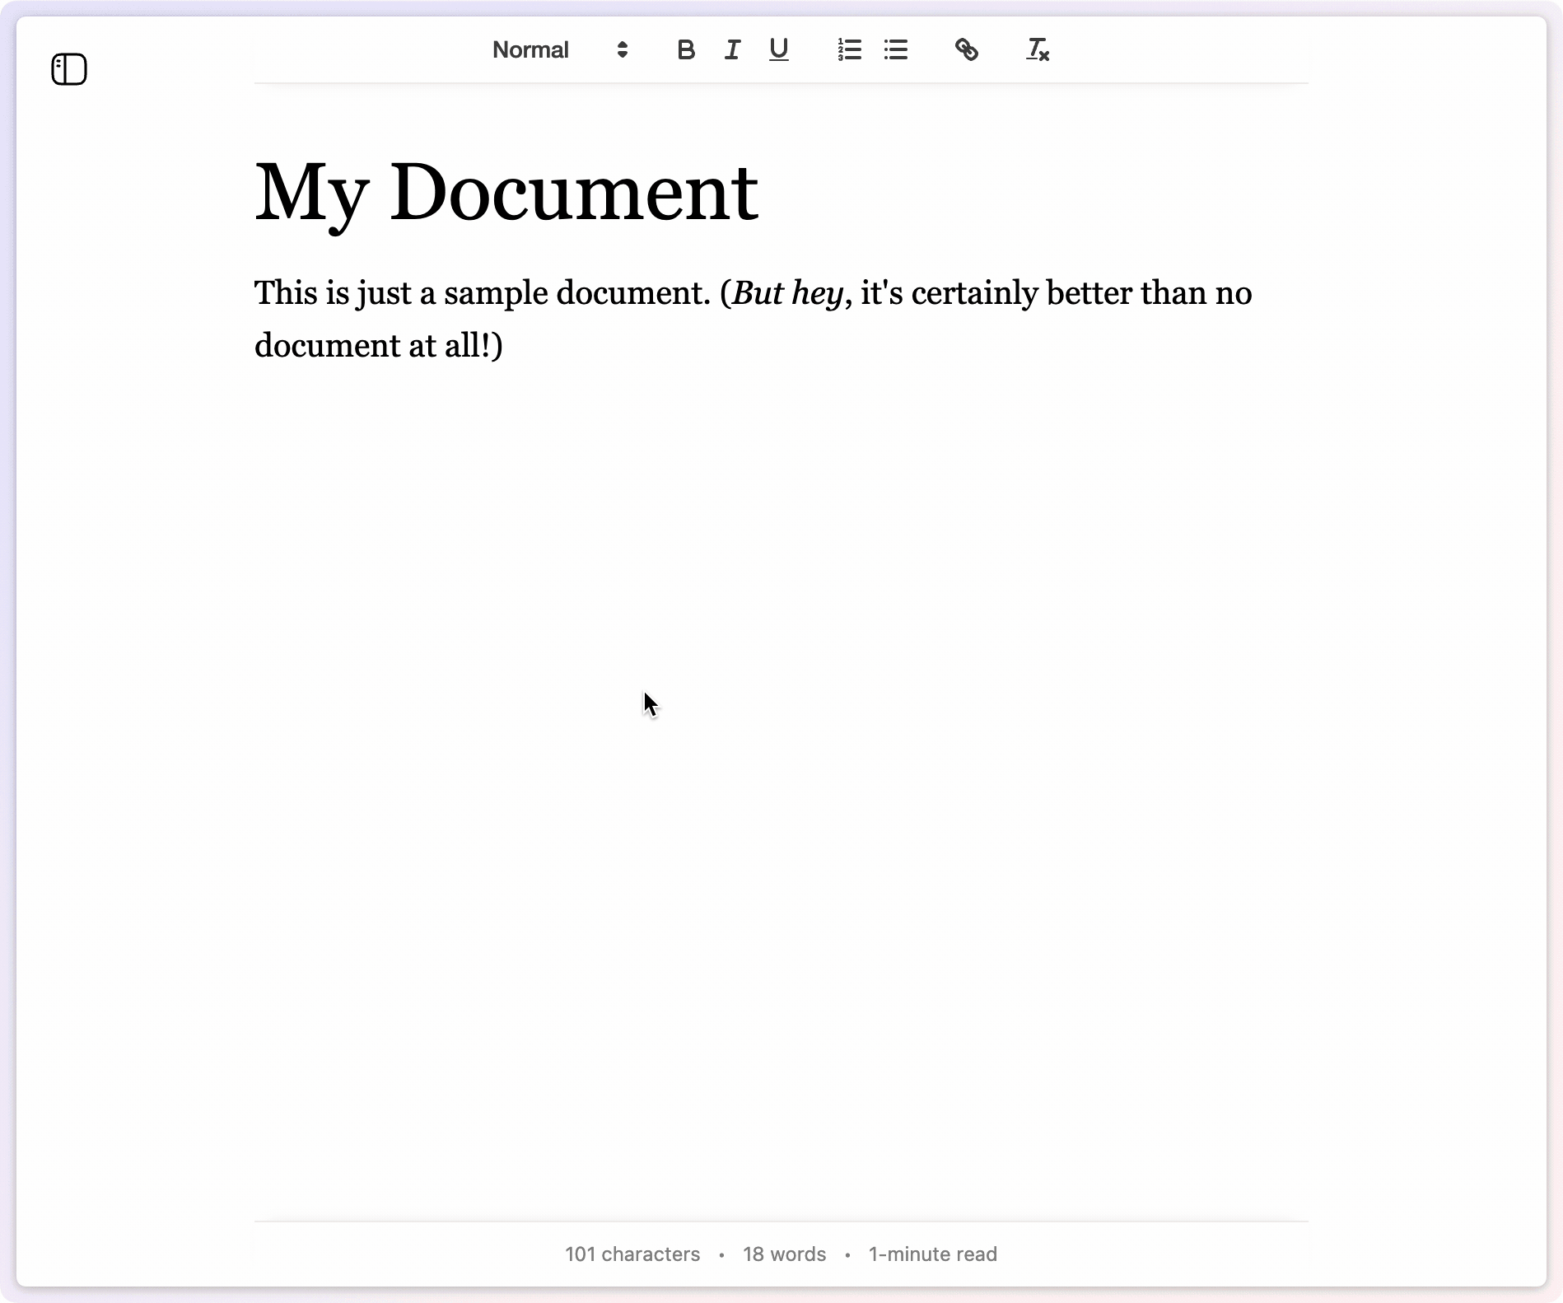The height and width of the screenshot is (1303, 1563).
Task: Click the "101 characters" counter
Action: (x=632, y=1254)
